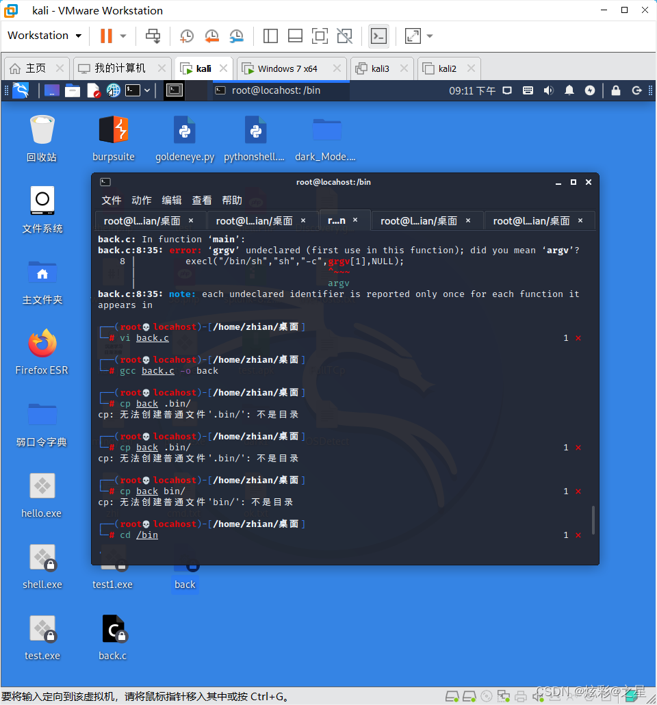Open the terminal 文件 menu
Screen dimensions: 657x705
(111, 200)
